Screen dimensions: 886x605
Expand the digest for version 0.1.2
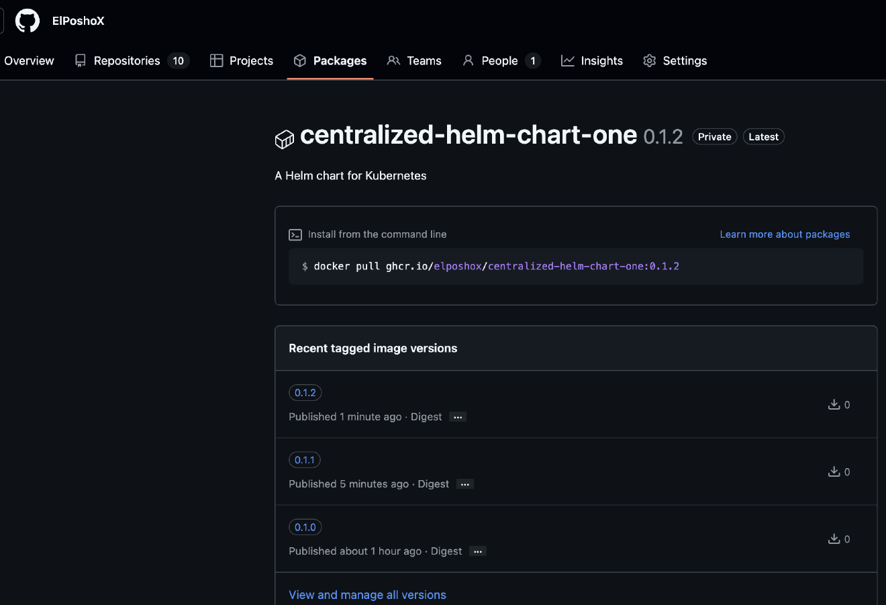click(x=457, y=416)
